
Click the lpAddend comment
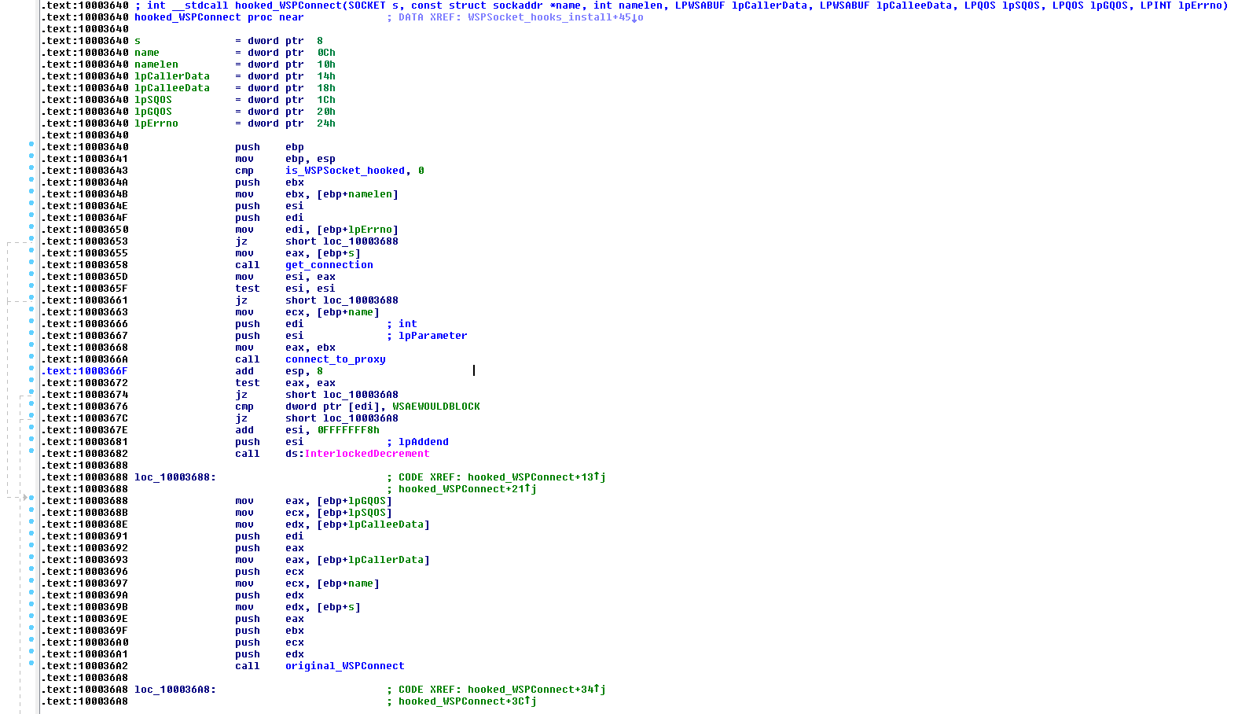coord(424,442)
